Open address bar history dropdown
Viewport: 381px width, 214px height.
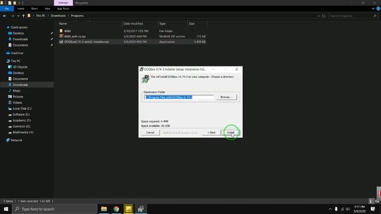[x=318, y=16]
